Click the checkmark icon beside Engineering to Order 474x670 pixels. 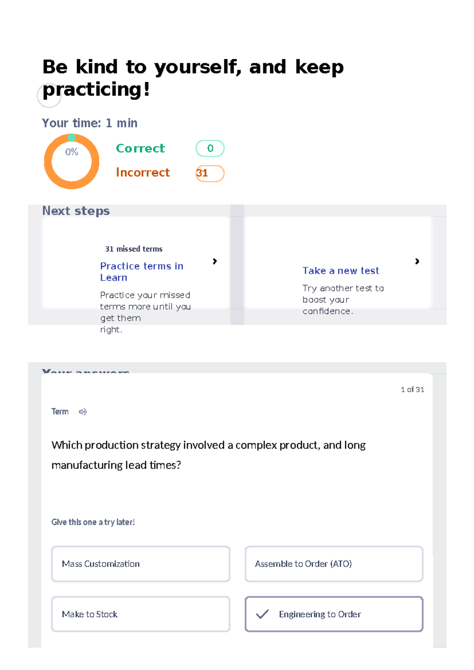[262, 614]
